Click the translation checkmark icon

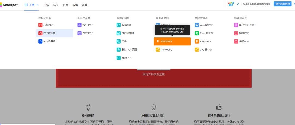point(238,4)
